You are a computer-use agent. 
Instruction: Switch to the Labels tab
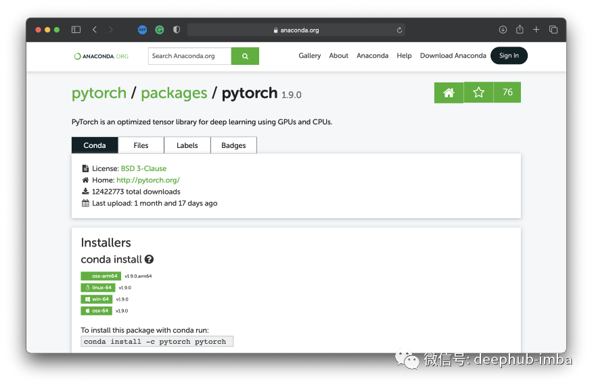tap(187, 145)
